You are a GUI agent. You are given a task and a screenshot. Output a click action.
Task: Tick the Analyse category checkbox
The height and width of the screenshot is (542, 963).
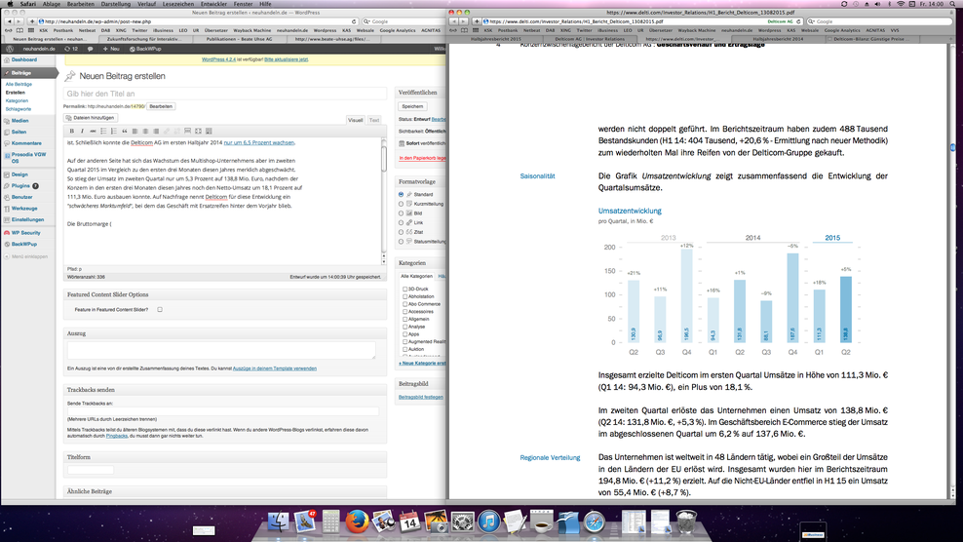(404, 327)
